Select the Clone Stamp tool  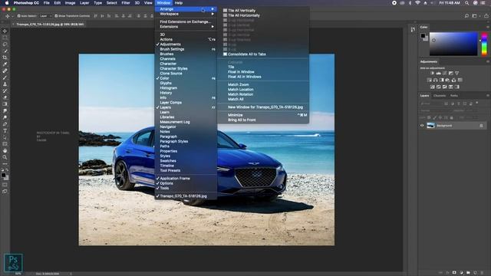click(x=5, y=84)
